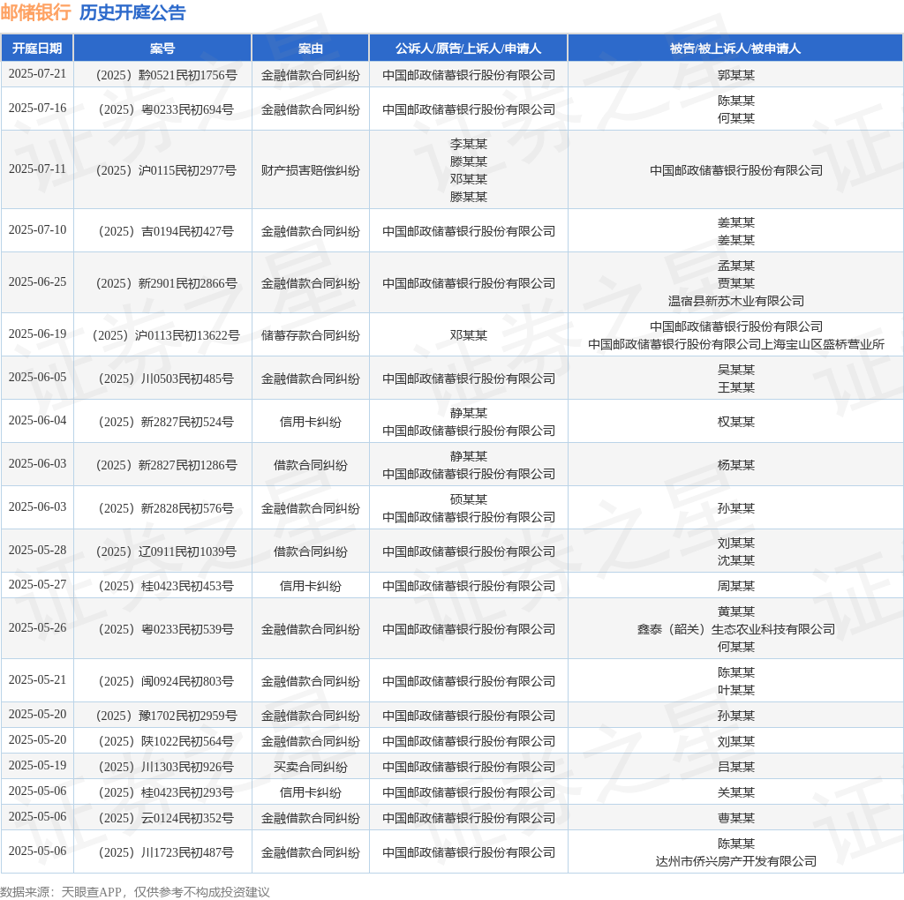Screen dimensions: 904x900
Task: Select case number (2025)豫1702民初2959号
Action: tap(166, 716)
